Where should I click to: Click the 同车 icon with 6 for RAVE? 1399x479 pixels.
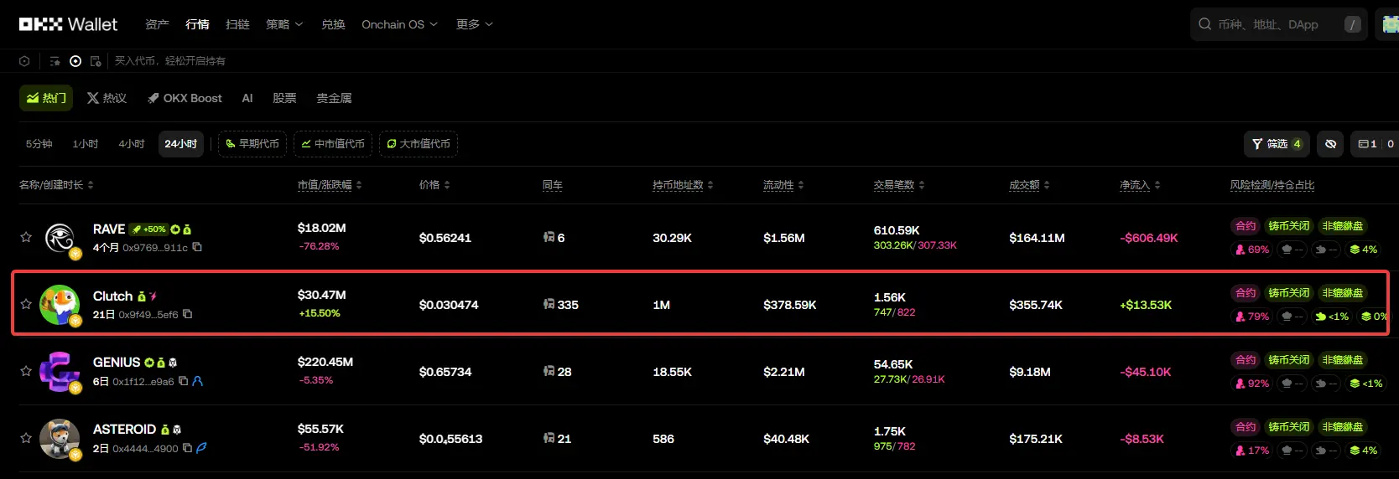[x=549, y=237]
